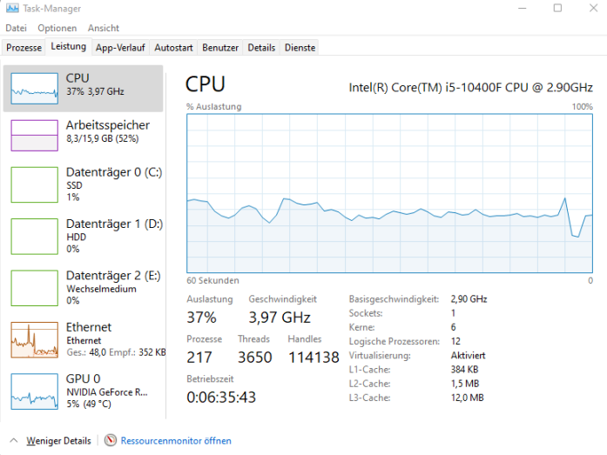Collapse view with the Weniger Details chevron

click(14, 440)
